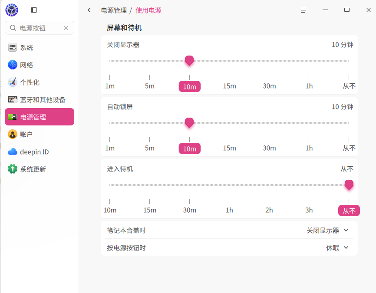Set 进入待机 to 3h

(x=309, y=210)
